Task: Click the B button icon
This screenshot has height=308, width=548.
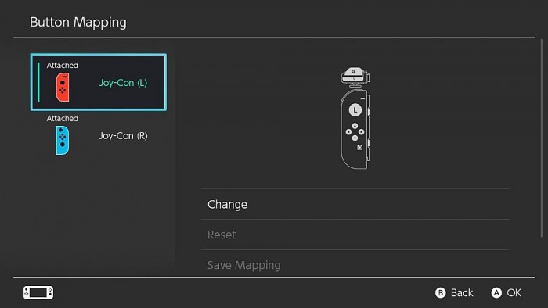Action: [440, 292]
